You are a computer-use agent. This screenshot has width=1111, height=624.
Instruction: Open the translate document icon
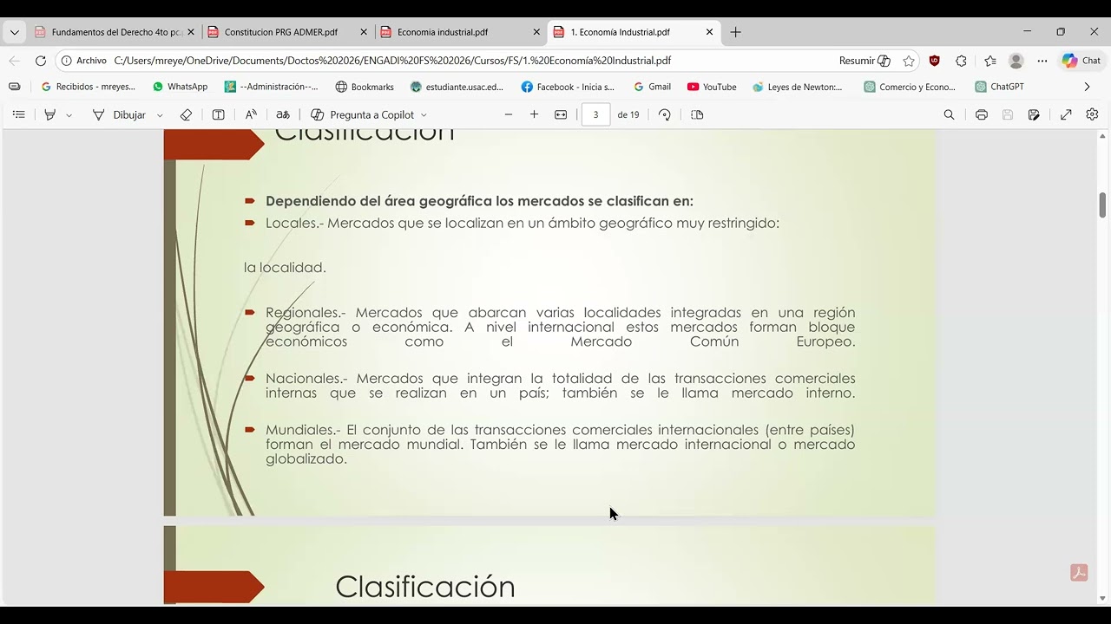tap(283, 114)
